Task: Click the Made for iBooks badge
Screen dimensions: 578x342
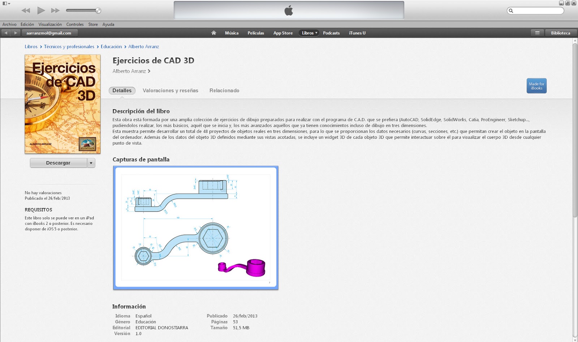Action: point(536,86)
